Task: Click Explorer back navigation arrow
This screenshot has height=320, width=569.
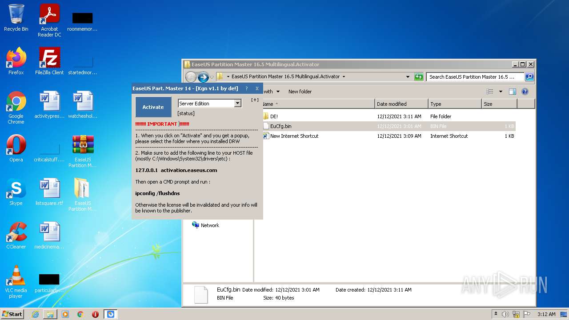Action: 191,77
